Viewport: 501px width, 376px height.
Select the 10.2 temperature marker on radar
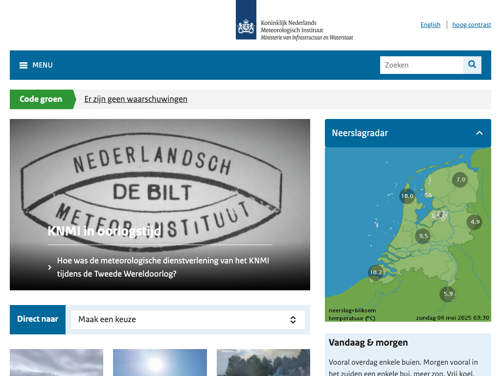(376, 273)
